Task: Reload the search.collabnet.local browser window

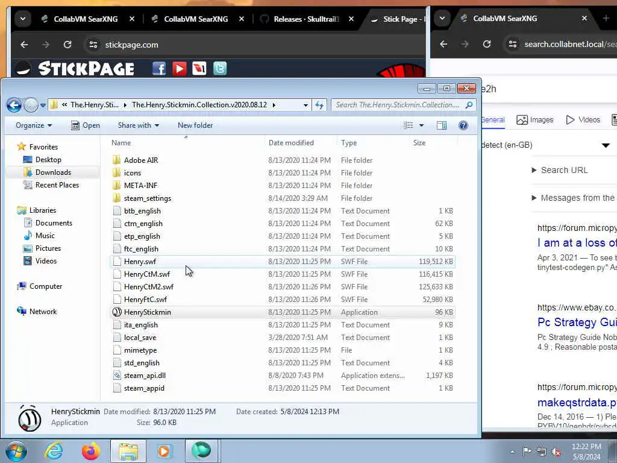Action: (487, 44)
